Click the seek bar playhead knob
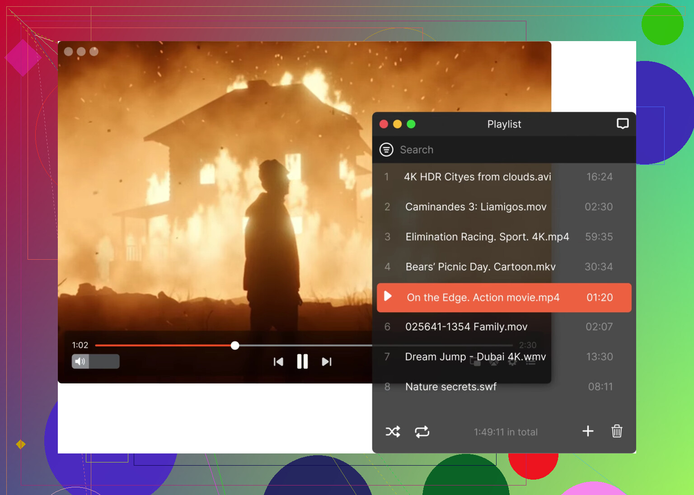The height and width of the screenshot is (495, 694). (235, 346)
